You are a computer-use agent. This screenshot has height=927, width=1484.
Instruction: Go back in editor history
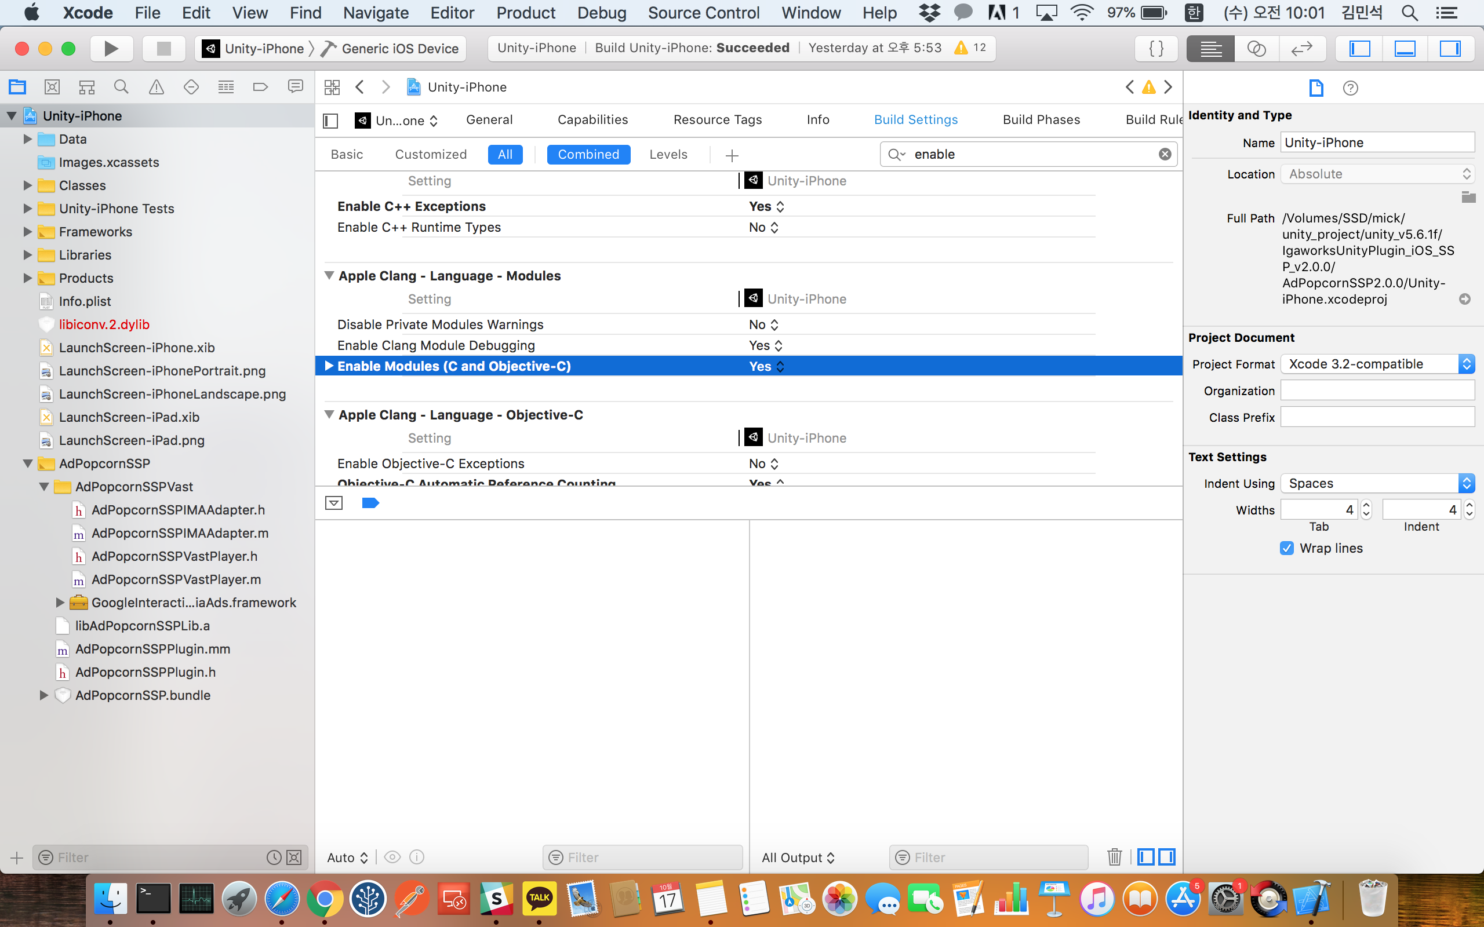tap(360, 87)
